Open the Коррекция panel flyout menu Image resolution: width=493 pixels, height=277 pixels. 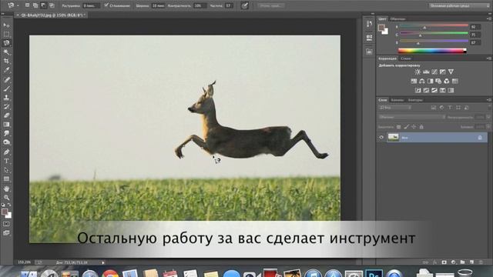click(489, 58)
